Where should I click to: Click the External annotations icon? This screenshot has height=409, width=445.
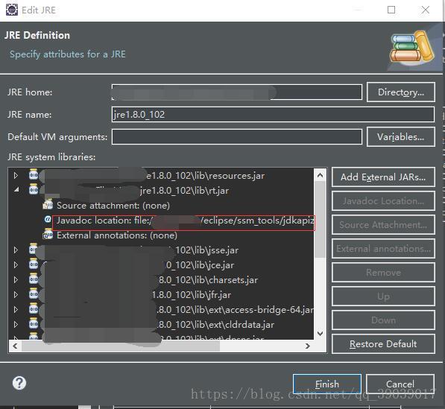click(x=48, y=234)
